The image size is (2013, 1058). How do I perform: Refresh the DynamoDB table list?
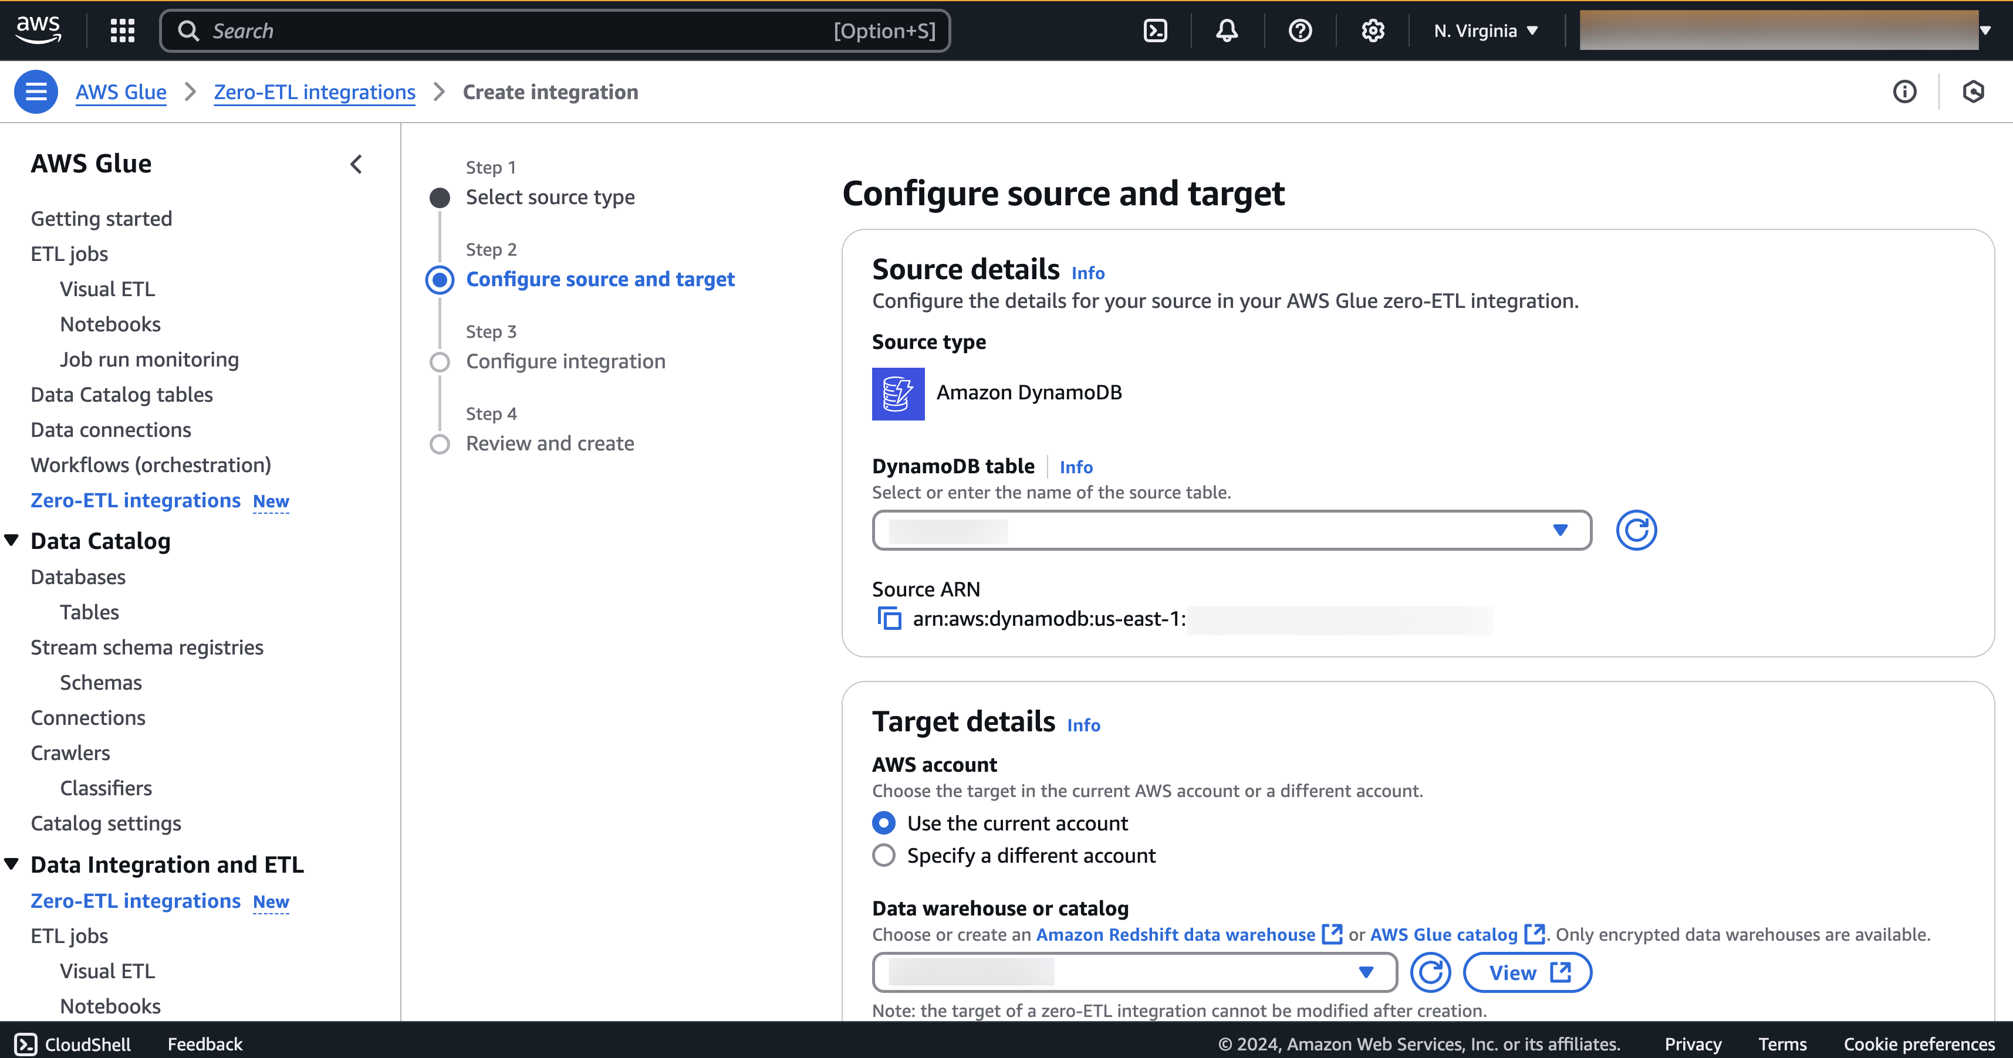point(1636,530)
